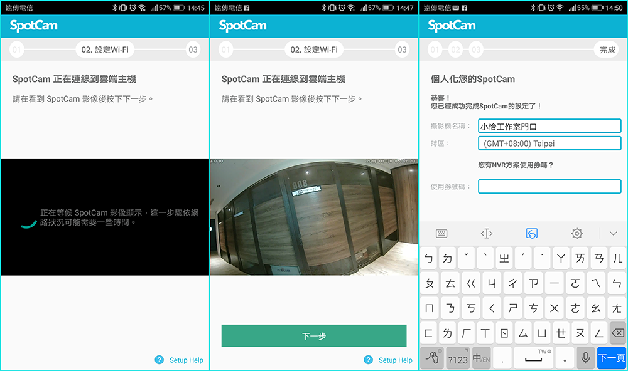Tap the ㄦ key on the keyboard

coord(618,258)
